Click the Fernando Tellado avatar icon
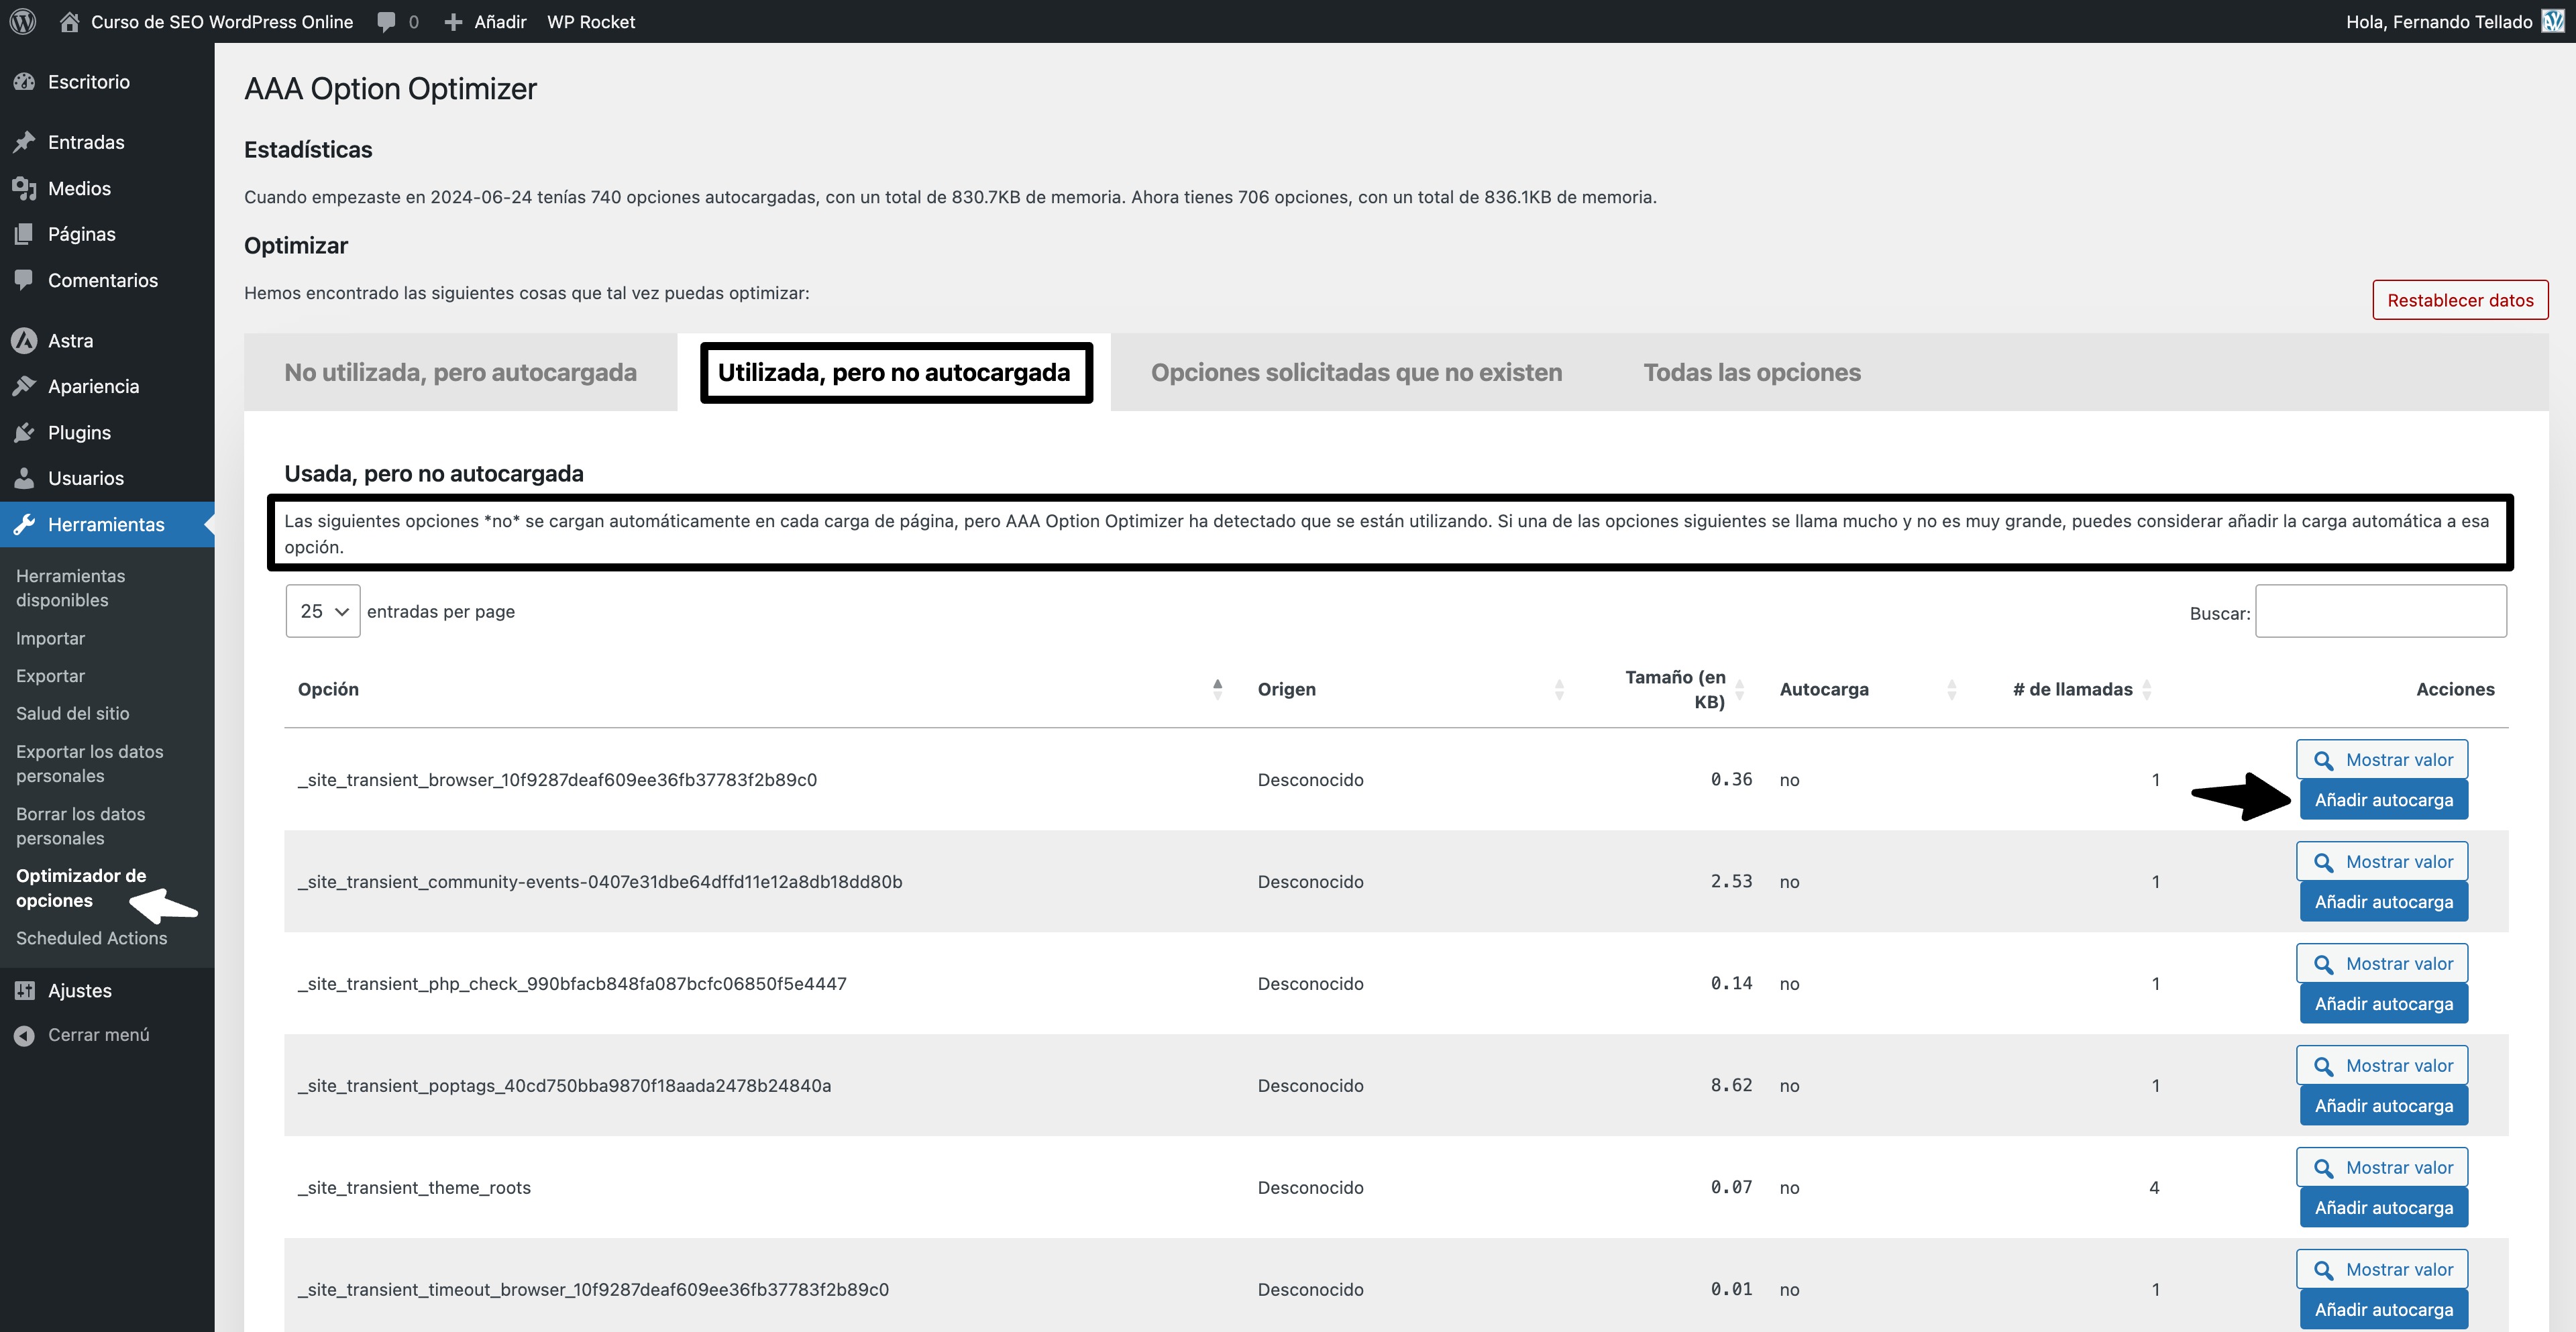Screen dimensions: 2576x1332 [2552, 21]
